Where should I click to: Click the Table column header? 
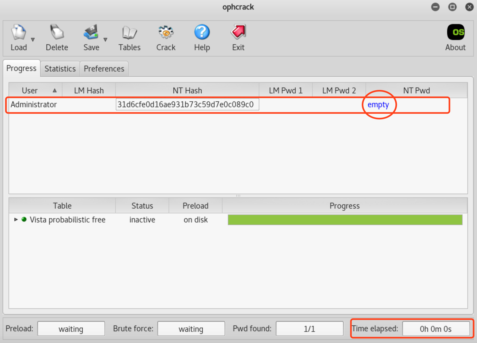(x=62, y=206)
